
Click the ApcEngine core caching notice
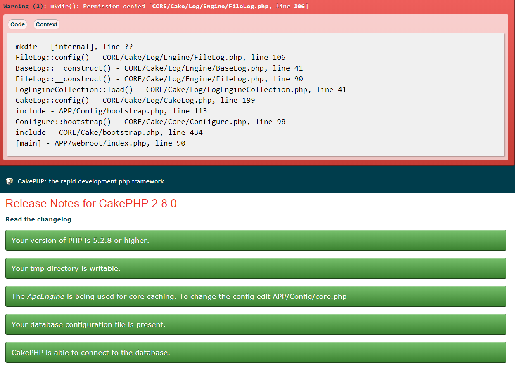[256, 296]
